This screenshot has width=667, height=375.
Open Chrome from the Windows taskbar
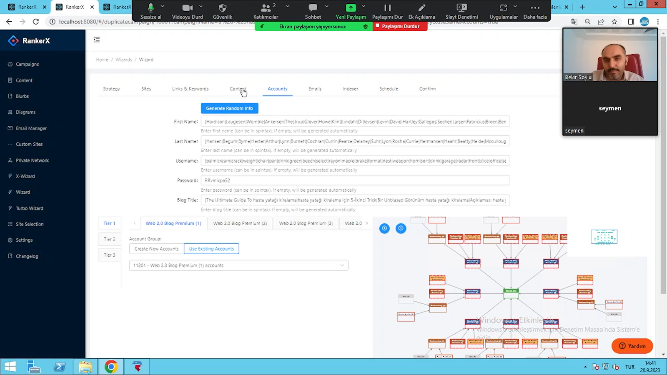111,367
